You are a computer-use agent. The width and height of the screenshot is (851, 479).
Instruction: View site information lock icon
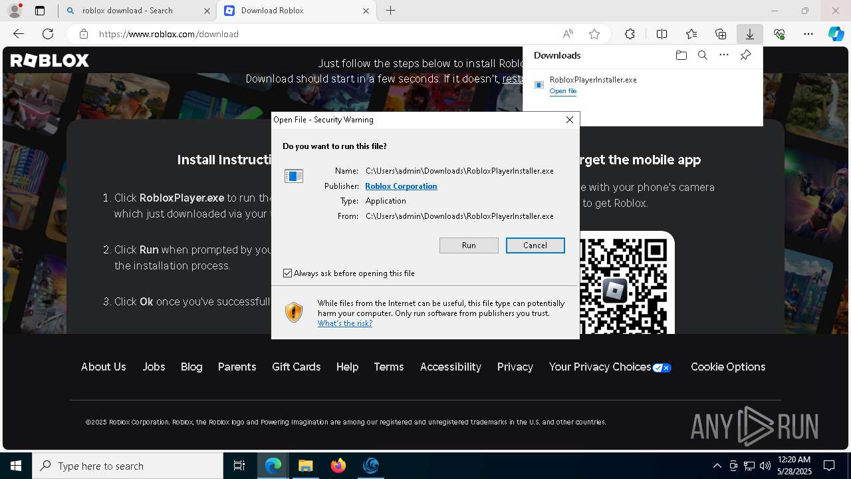point(84,34)
